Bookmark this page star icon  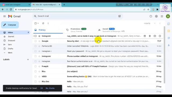(148, 10)
